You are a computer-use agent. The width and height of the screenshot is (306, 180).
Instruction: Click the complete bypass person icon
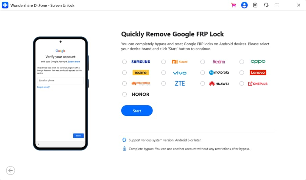pyautogui.click(x=124, y=149)
